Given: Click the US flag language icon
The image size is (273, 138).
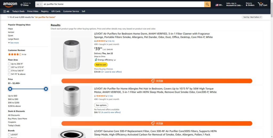Looking at the screenshot, I should click(217, 5).
